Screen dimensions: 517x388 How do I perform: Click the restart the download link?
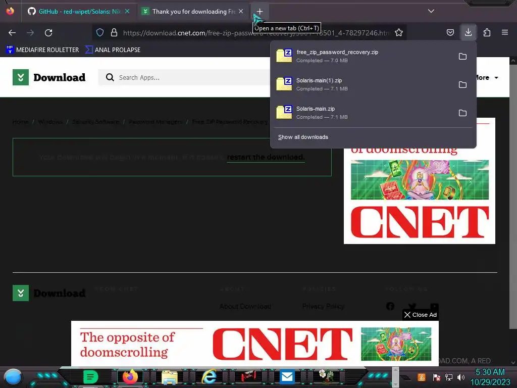click(266, 157)
